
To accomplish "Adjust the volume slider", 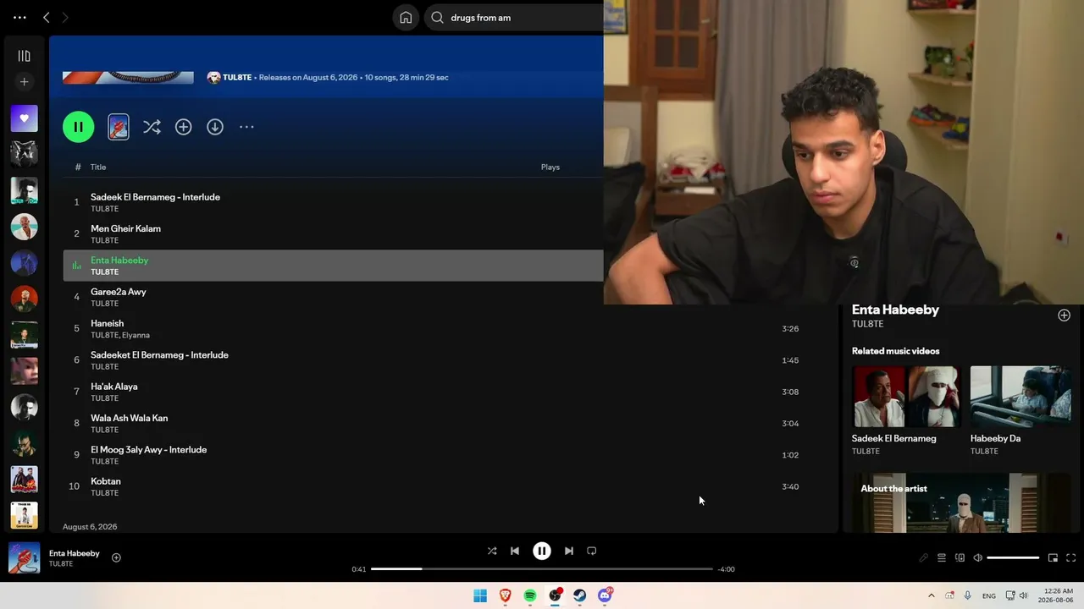I will tap(1013, 558).
